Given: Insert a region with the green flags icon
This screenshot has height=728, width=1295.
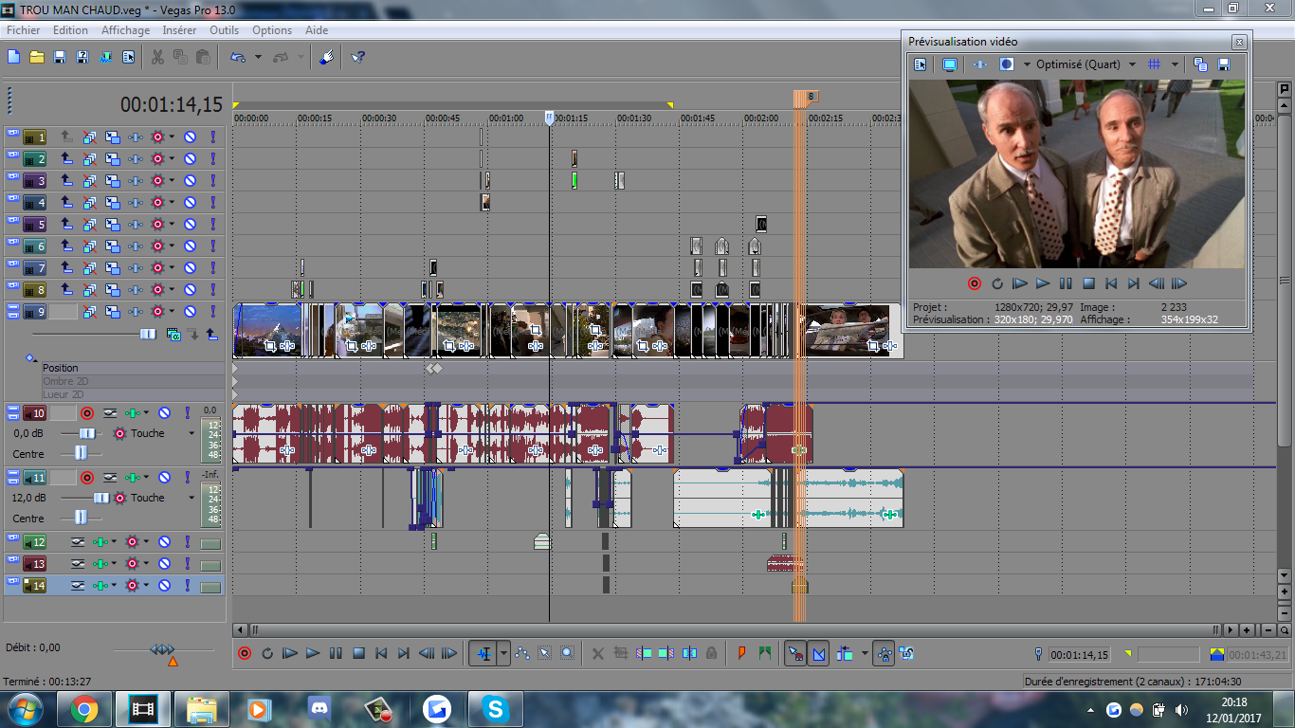Looking at the screenshot, I should pos(764,653).
